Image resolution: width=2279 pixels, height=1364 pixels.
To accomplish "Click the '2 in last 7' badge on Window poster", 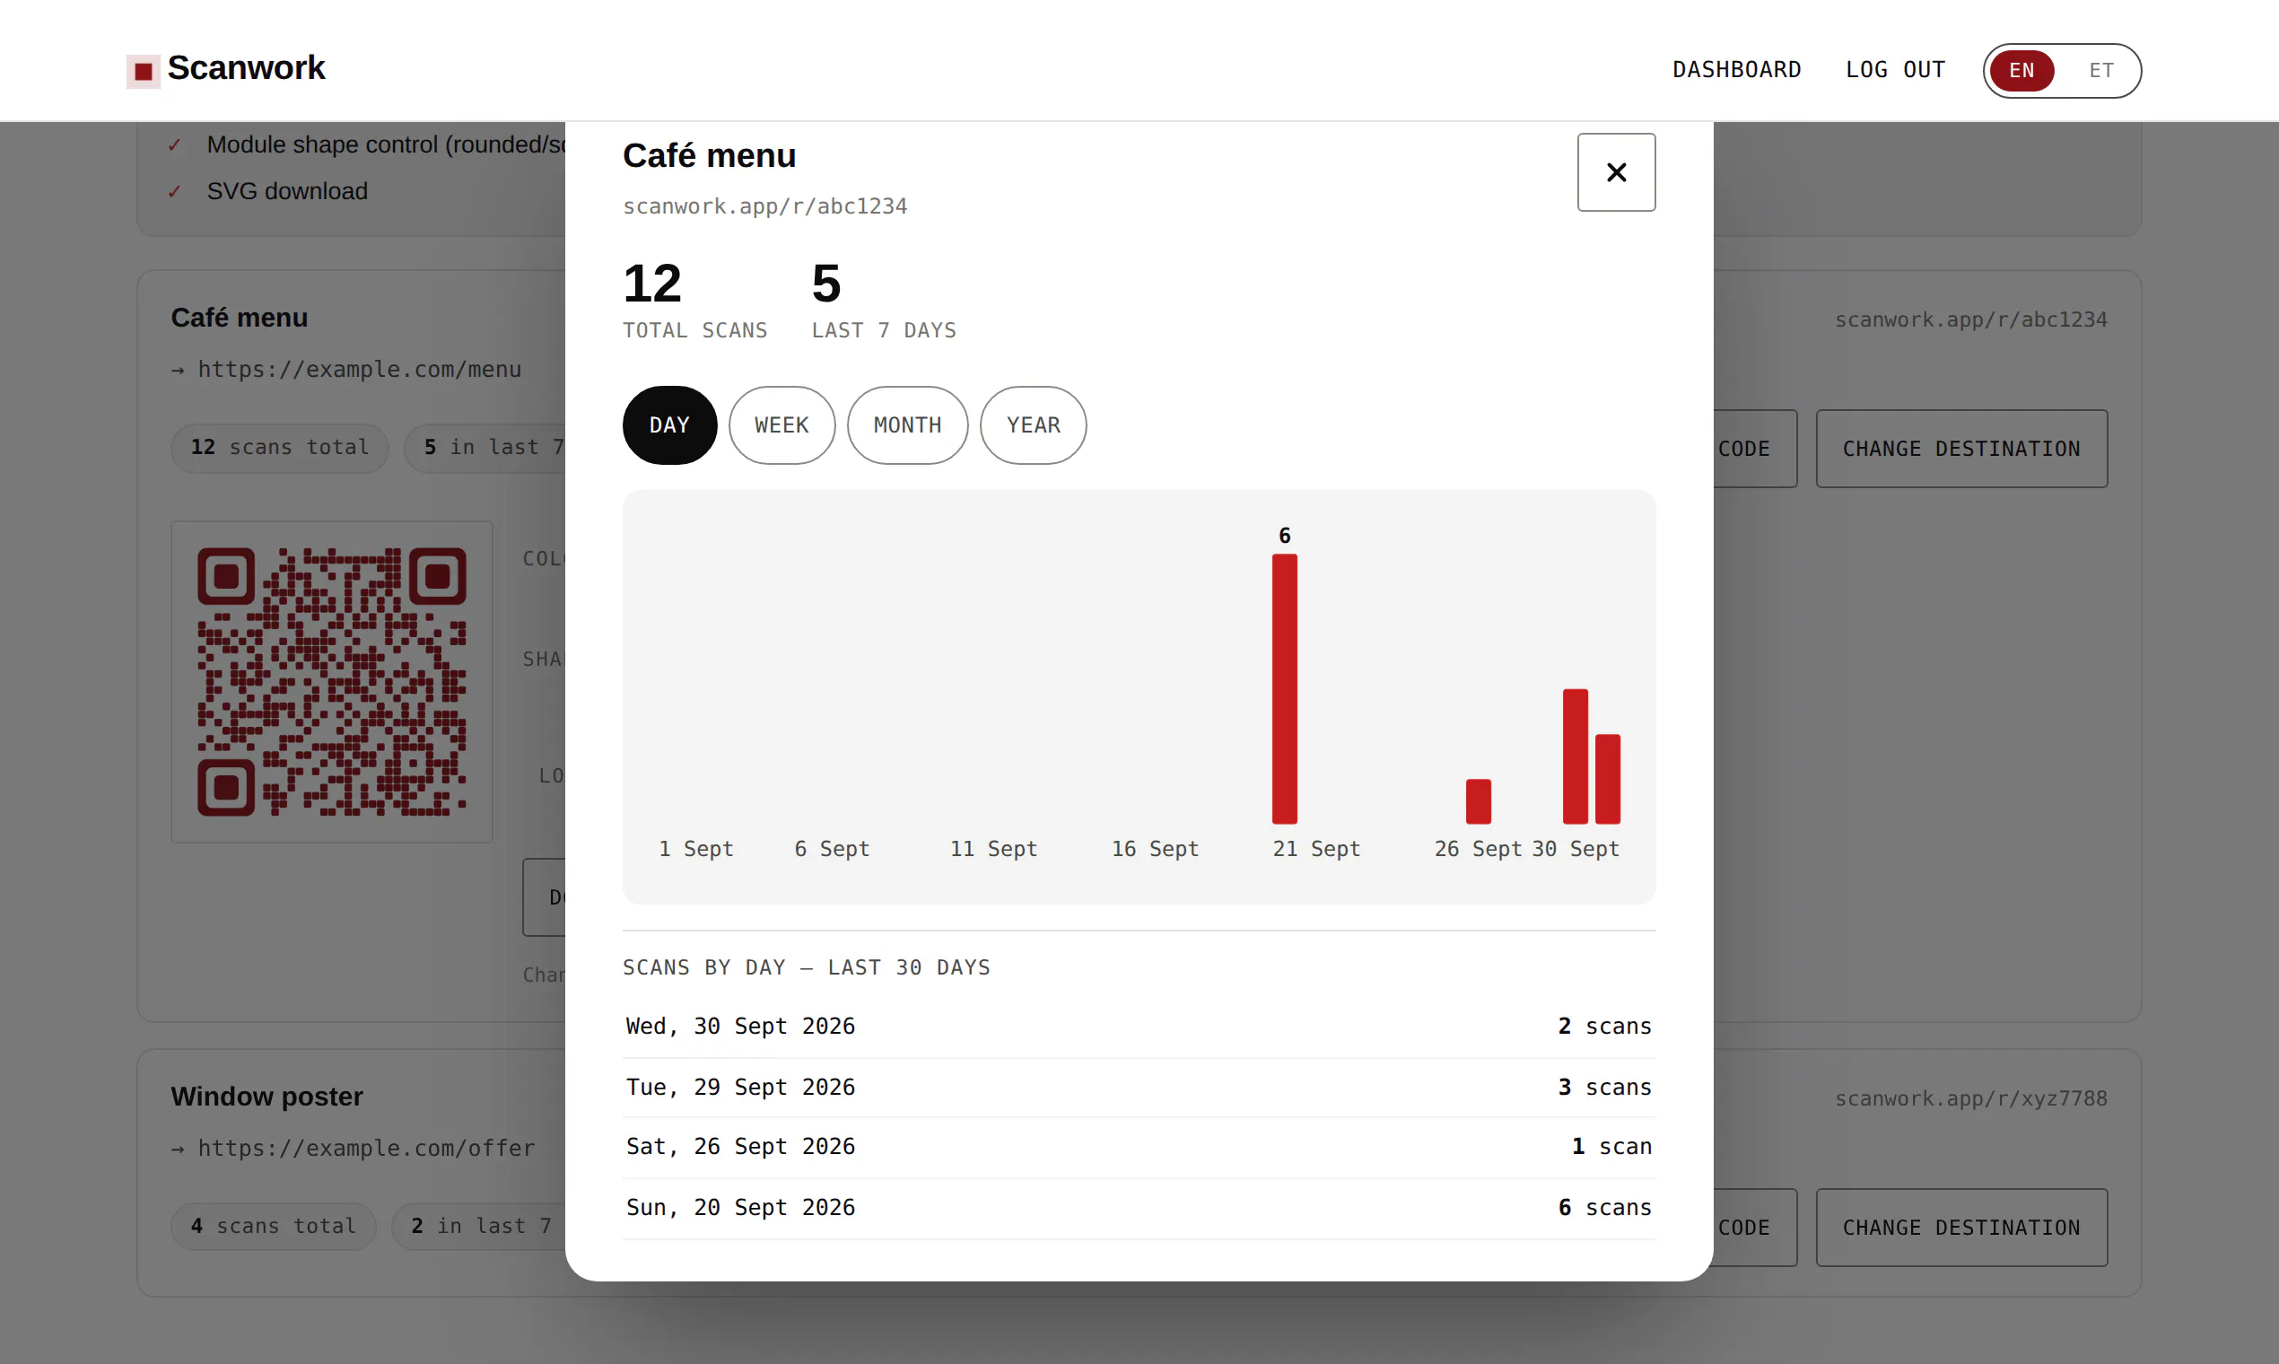I will click(479, 1227).
